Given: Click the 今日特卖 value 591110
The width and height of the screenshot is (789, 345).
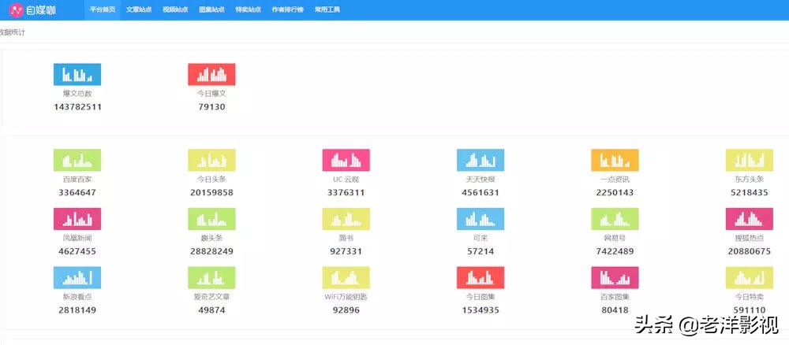Looking at the screenshot, I should (x=750, y=310).
